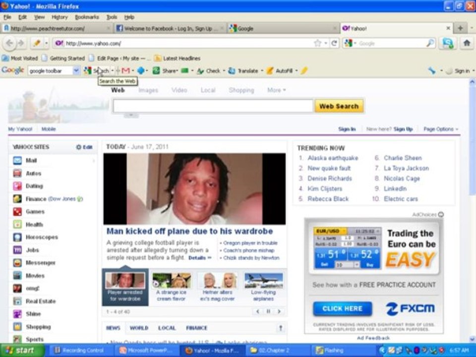Switch to the peachtreetutor.com tab
Viewport: 476px width, 357px height.
coord(57,28)
